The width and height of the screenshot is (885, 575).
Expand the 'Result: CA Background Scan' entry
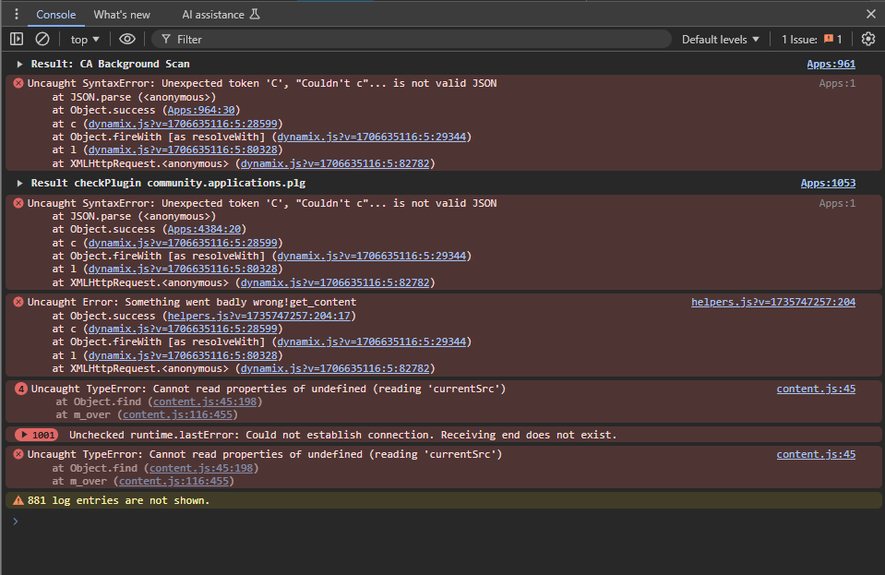point(19,64)
